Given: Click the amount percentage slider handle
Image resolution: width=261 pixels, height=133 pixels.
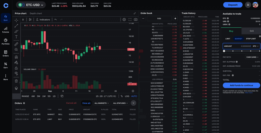Looking at the screenshot, I should [224, 51].
